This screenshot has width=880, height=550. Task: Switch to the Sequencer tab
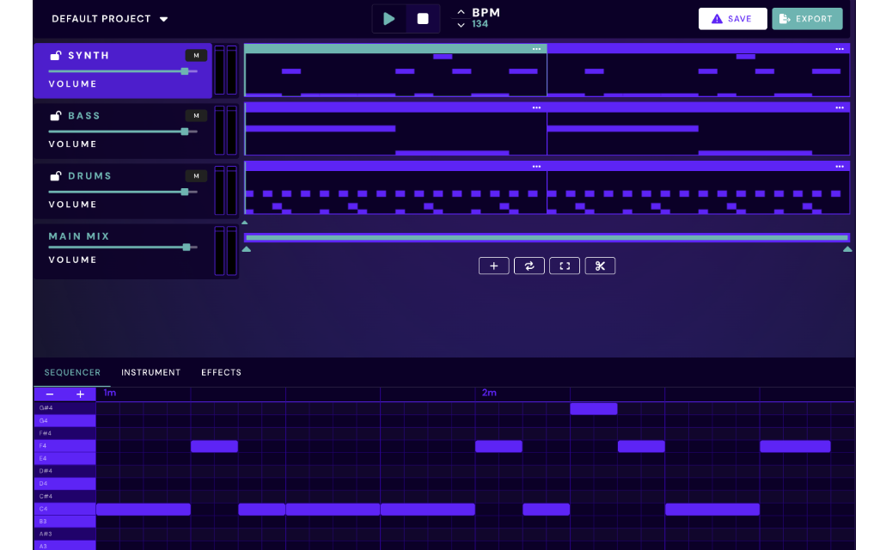(x=72, y=373)
